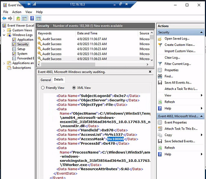Select the Friendly View radio button
206x179 pixels.
tap(43, 88)
